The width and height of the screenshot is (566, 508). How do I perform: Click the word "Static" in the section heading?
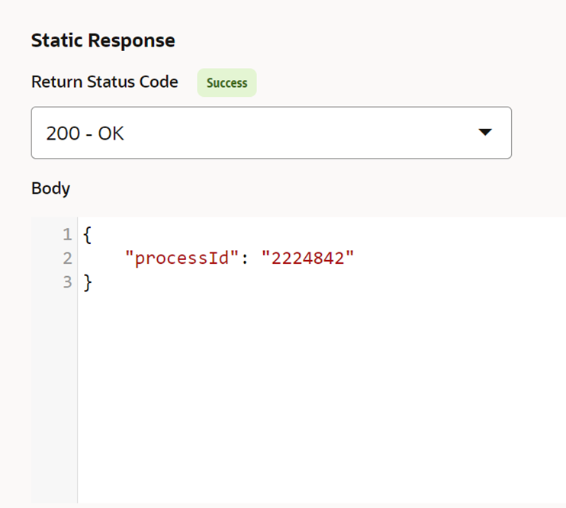[x=55, y=40]
